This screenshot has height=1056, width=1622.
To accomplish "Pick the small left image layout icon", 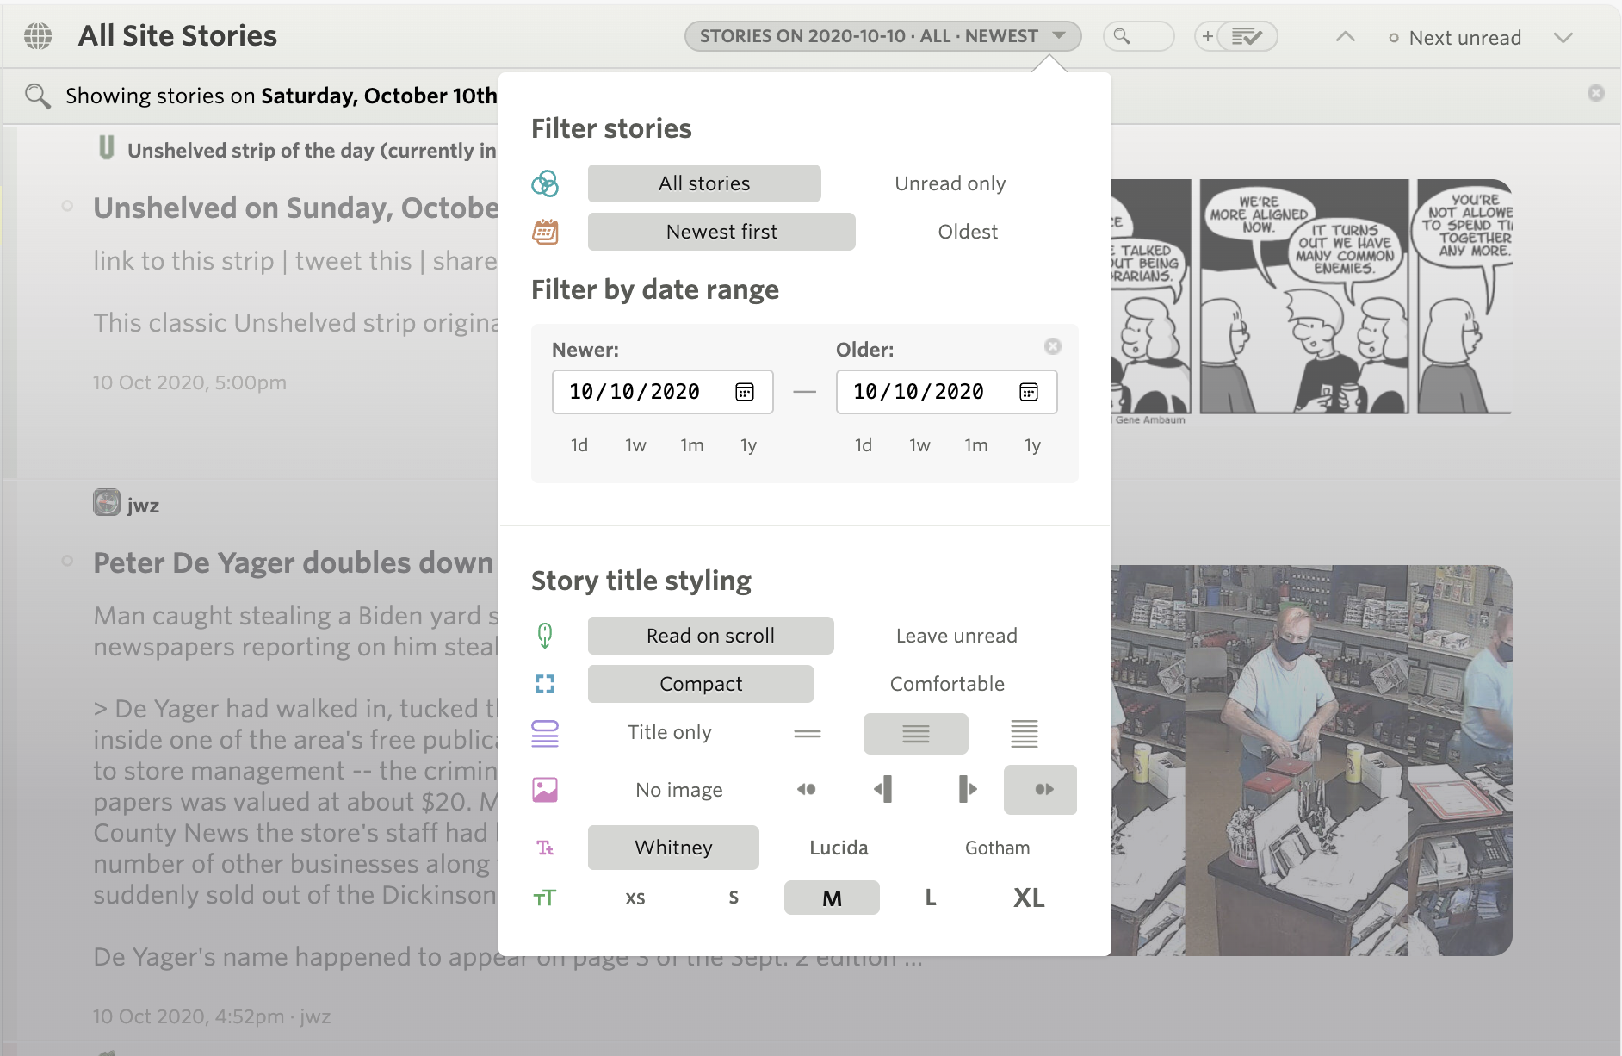I will click(806, 789).
